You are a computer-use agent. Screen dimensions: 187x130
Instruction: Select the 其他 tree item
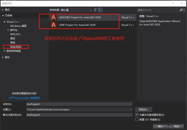coord(13,43)
